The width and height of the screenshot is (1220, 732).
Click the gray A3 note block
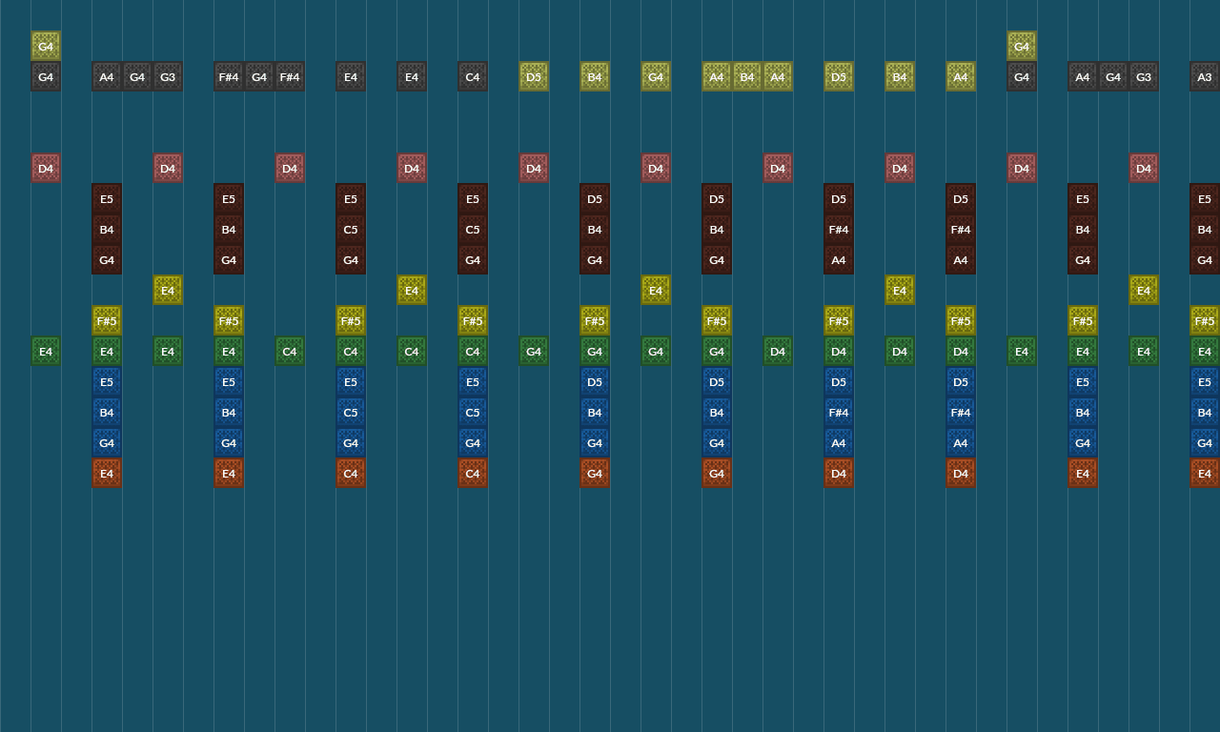(1205, 76)
